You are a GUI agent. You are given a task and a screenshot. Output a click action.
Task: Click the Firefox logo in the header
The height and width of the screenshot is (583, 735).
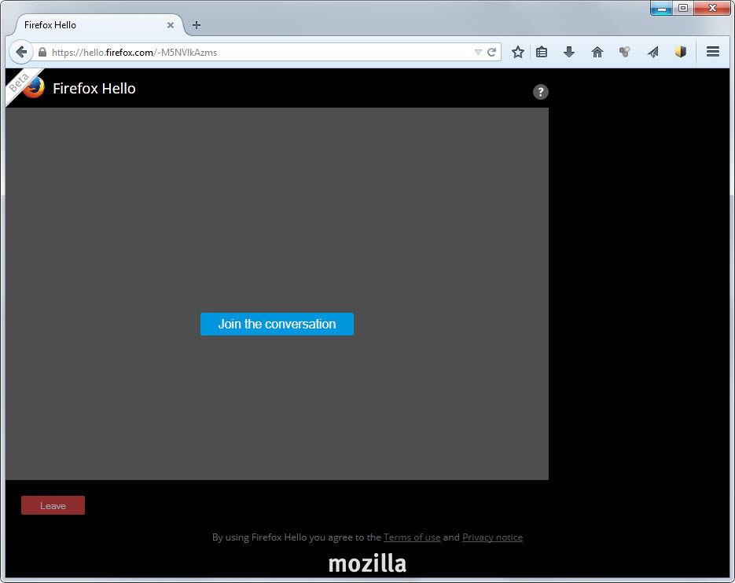[33, 87]
